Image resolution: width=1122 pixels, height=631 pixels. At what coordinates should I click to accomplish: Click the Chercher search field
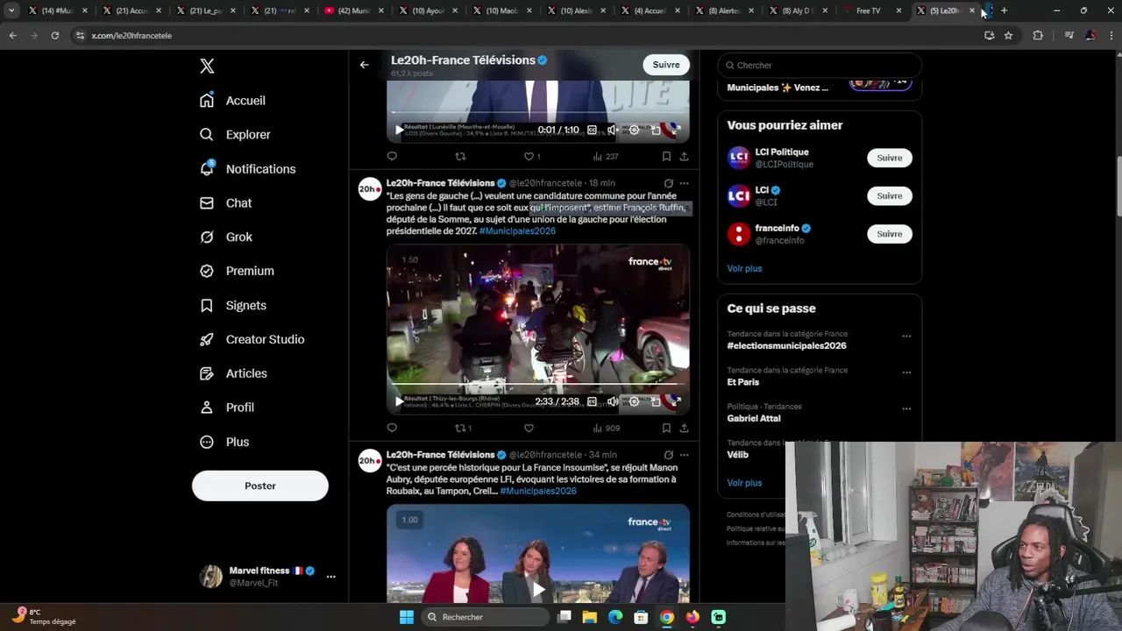[820, 66]
